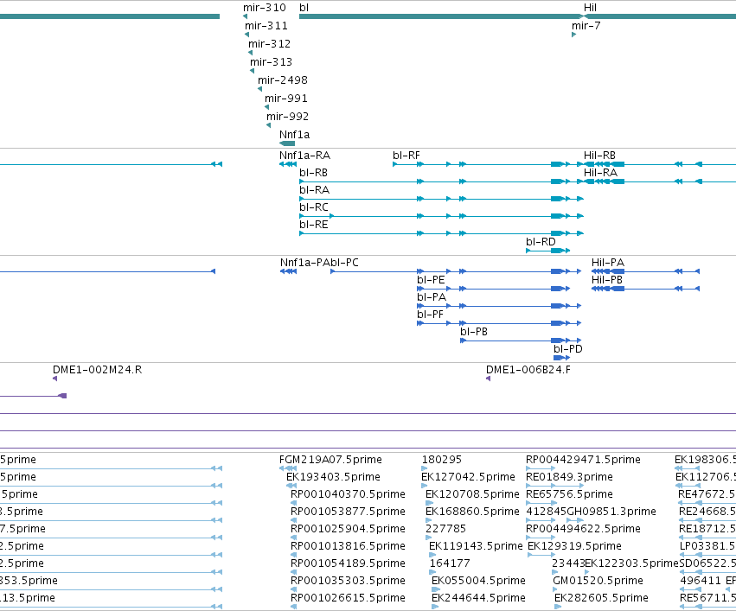The height and width of the screenshot is (611, 736).
Task: Select clone end DME1-006B24.F
Action: click(x=488, y=379)
